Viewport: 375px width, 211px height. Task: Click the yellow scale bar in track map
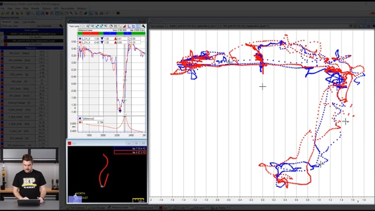(x=138, y=199)
